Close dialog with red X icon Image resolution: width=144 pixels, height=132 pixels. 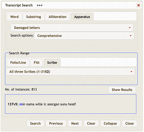coord(139,5)
